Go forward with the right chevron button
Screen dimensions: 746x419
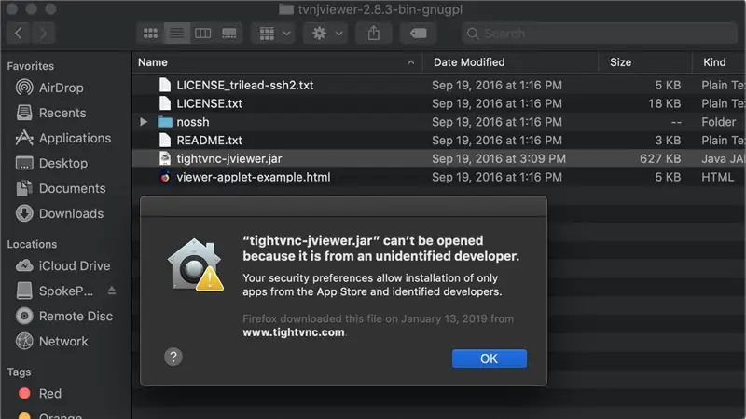coord(43,34)
